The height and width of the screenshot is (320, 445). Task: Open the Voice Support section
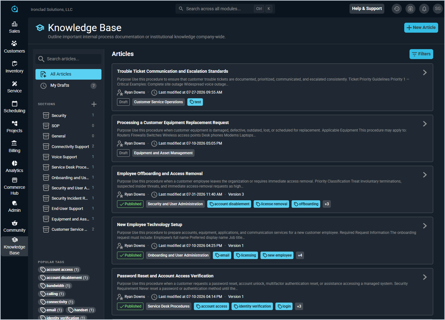point(68,157)
